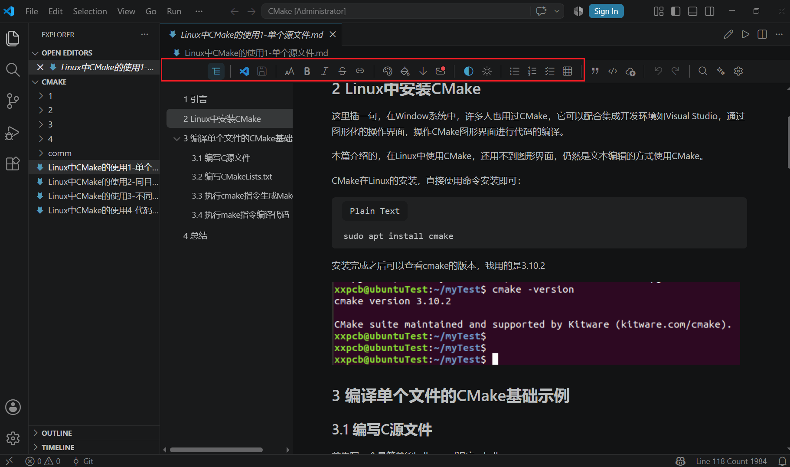Click the Sign In button
Viewport: 790px width, 467px height.
coord(606,11)
